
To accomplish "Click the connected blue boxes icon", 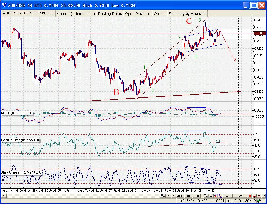I will pos(220,196).
